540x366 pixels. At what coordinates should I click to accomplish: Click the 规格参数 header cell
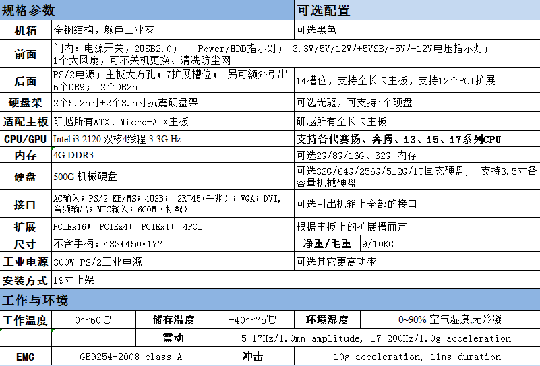(147, 10)
